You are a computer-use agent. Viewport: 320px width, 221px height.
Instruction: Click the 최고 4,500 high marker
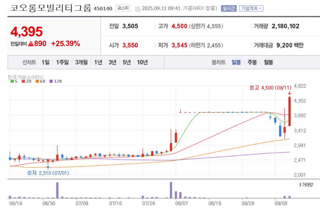(271, 88)
